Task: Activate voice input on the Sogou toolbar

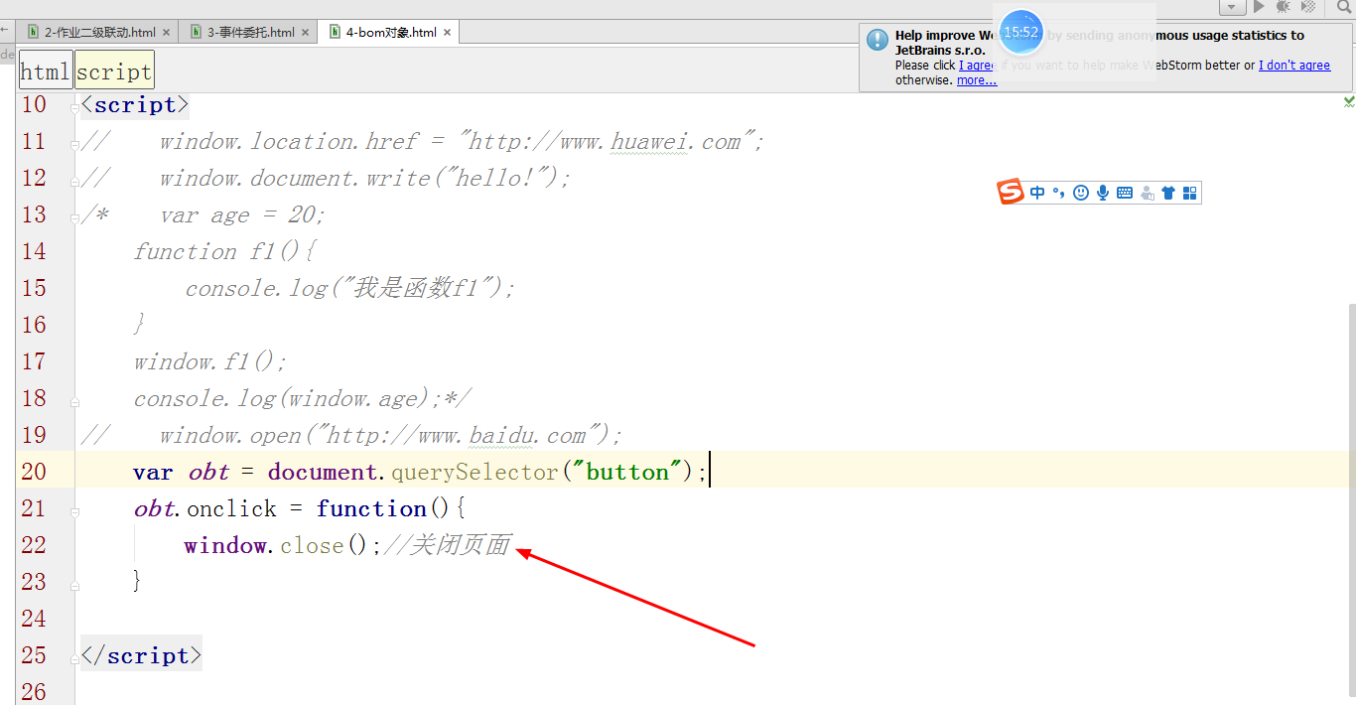Action: pyautogui.click(x=1103, y=193)
